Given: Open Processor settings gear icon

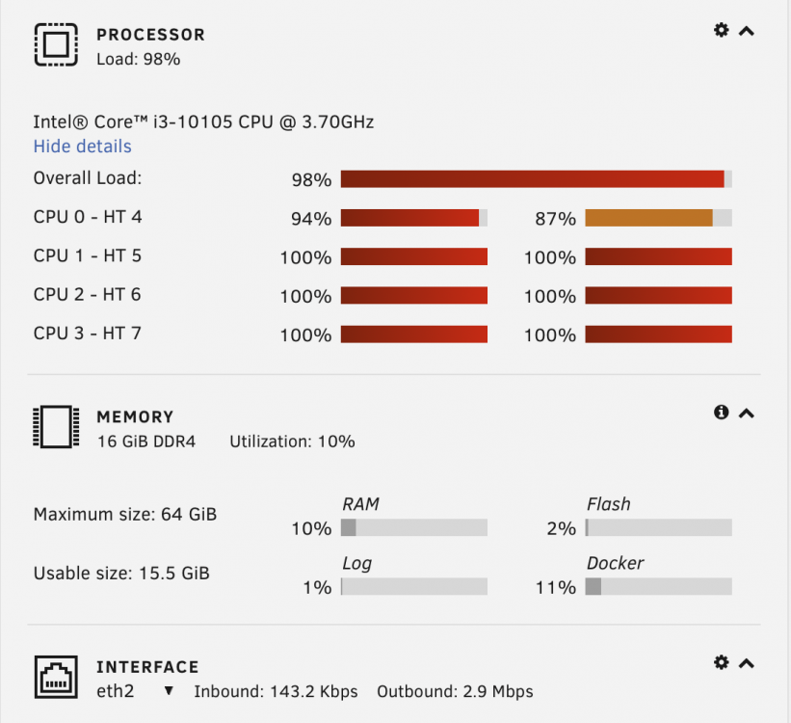Looking at the screenshot, I should pos(722,30).
